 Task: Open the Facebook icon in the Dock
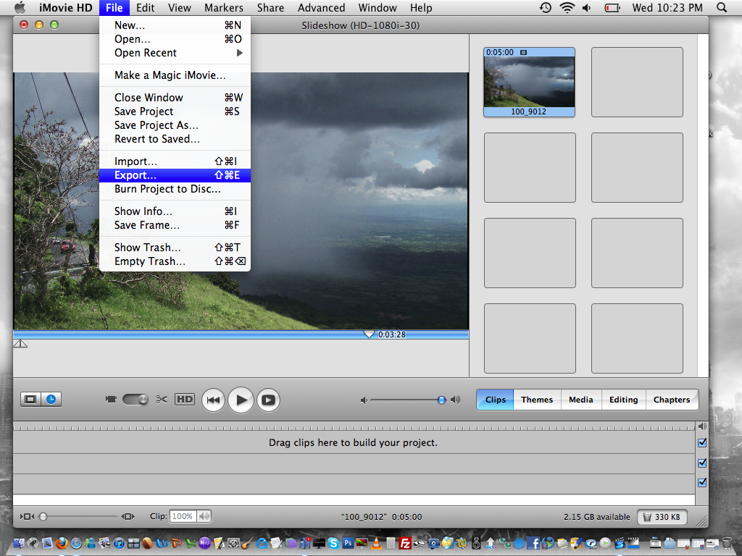click(x=533, y=543)
